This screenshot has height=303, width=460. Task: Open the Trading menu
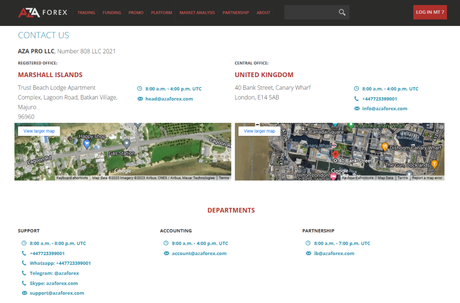coord(86,13)
